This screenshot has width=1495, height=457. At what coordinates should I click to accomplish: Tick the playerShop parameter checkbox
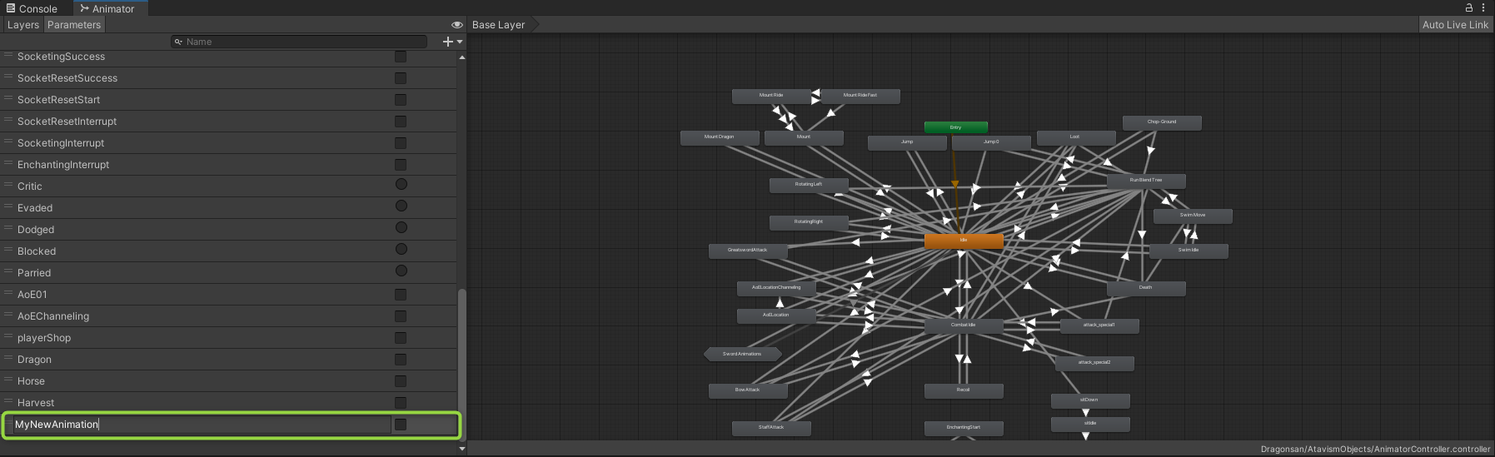tap(401, 338)
